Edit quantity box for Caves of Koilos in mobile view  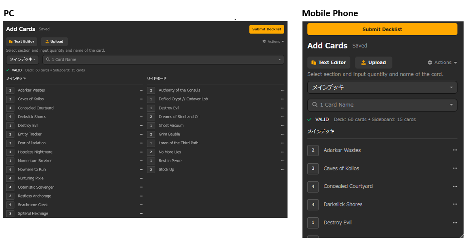pyautogui.click(x=313, y=168)
